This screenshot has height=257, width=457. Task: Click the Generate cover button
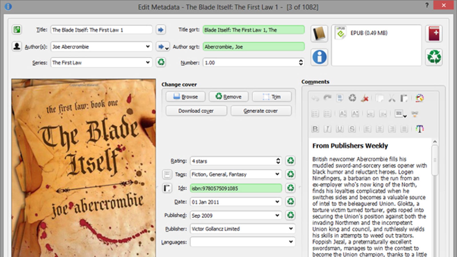(x=261, y=111)
